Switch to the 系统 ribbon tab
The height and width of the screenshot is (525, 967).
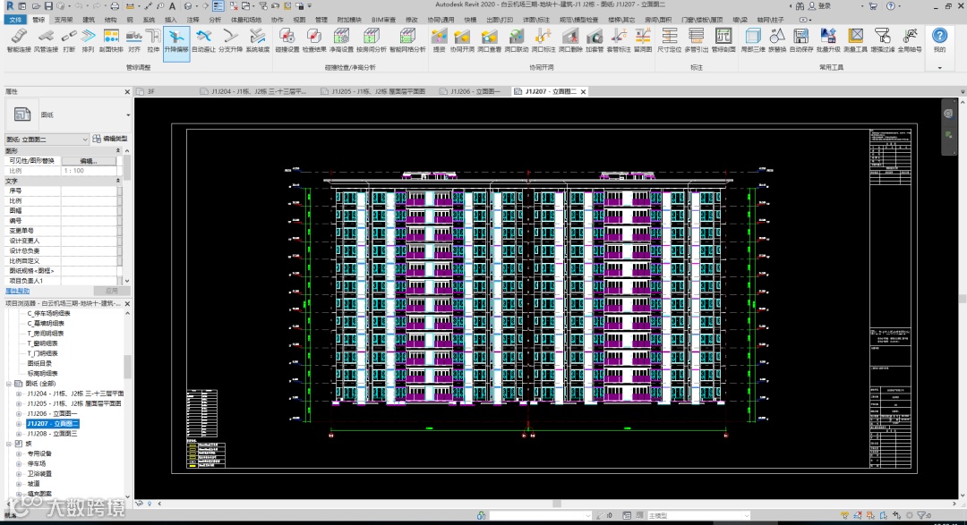[150, 20]
